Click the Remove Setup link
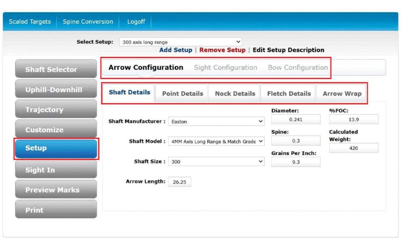The width and height of the screenshot is (402, 251). point(222,50)
